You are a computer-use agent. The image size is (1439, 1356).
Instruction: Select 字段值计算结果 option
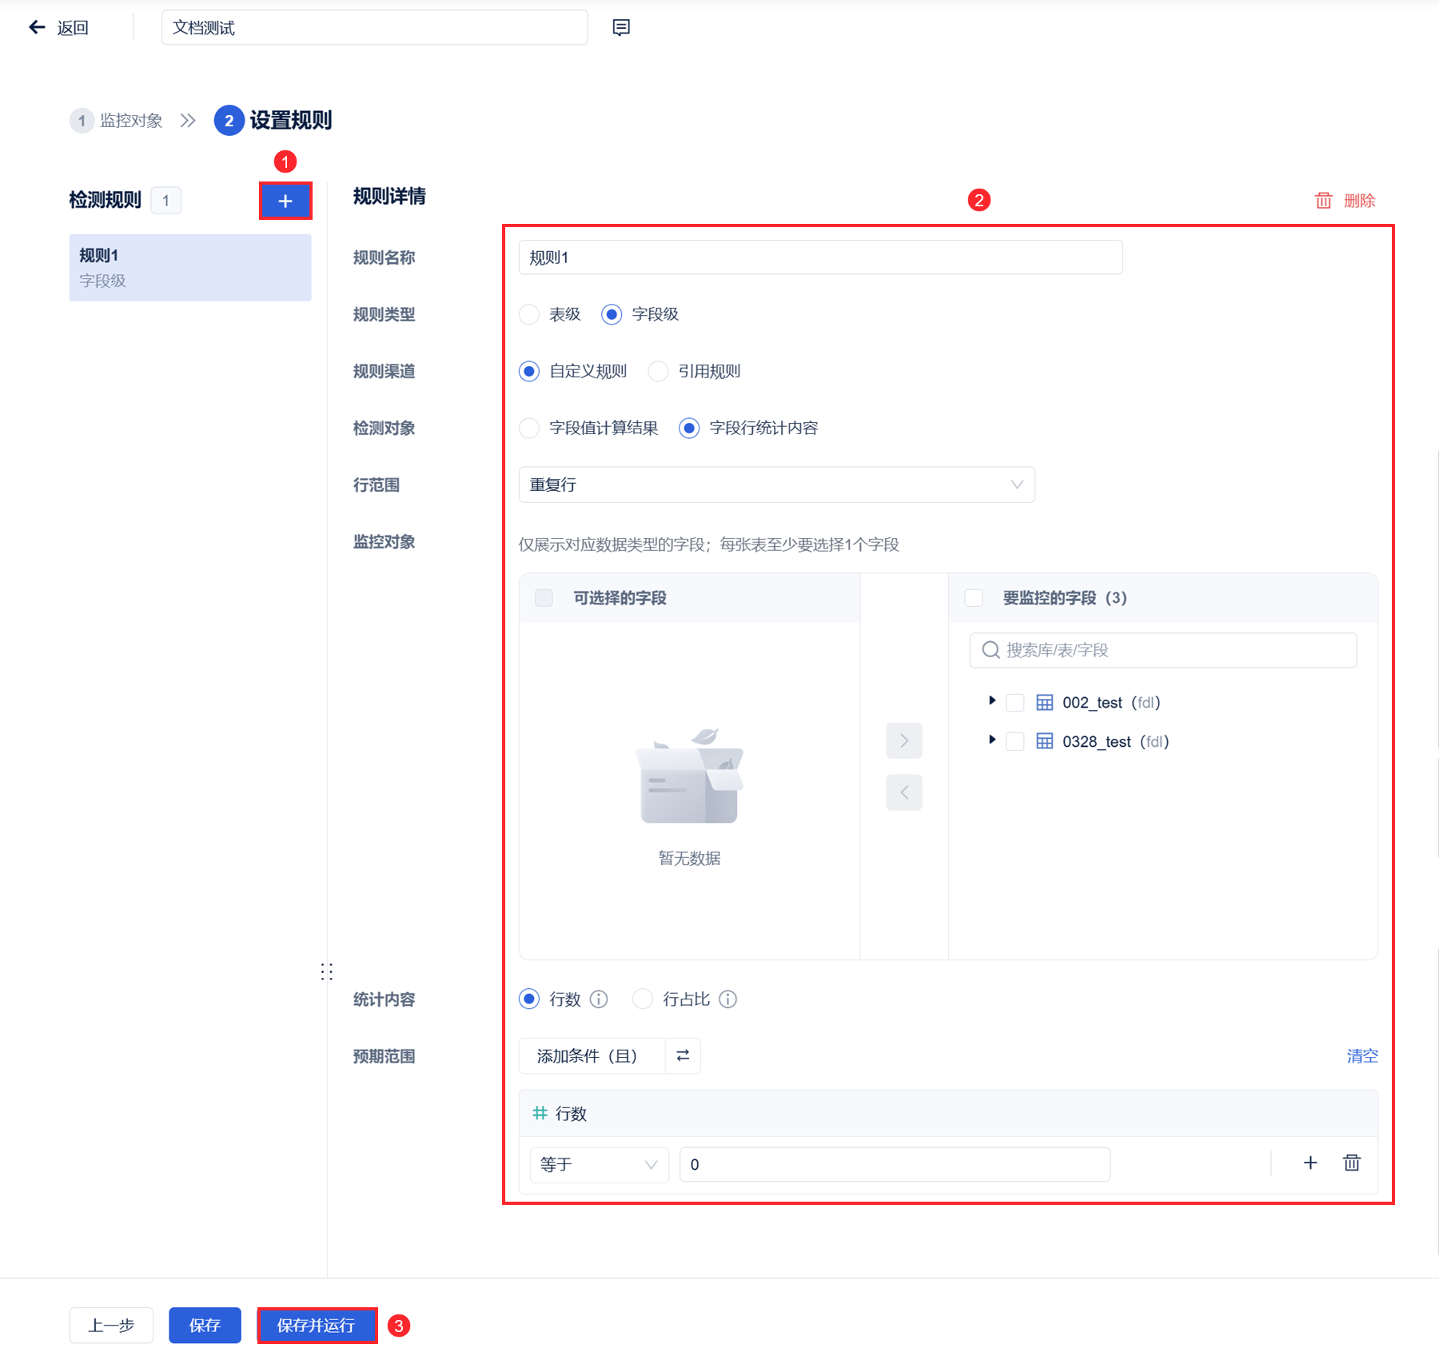tap(529, 428)
